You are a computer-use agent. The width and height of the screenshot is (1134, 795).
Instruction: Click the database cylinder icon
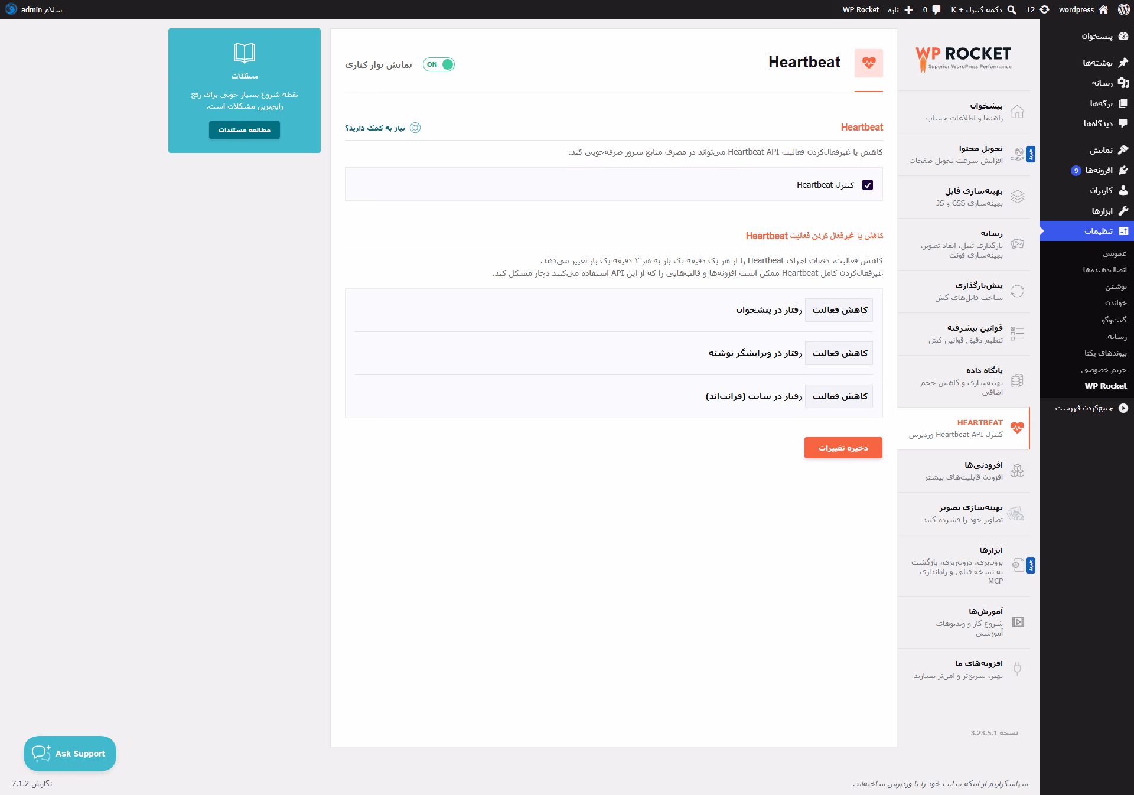(1017, 381)
